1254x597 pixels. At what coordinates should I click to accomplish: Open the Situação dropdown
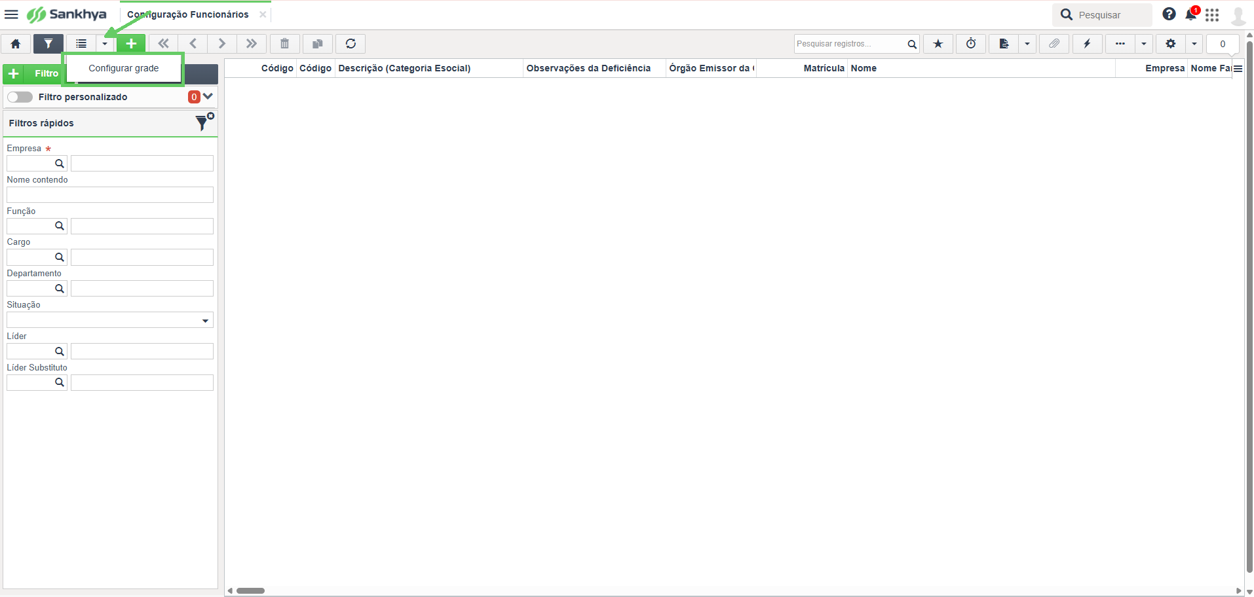tap(110, 320)
